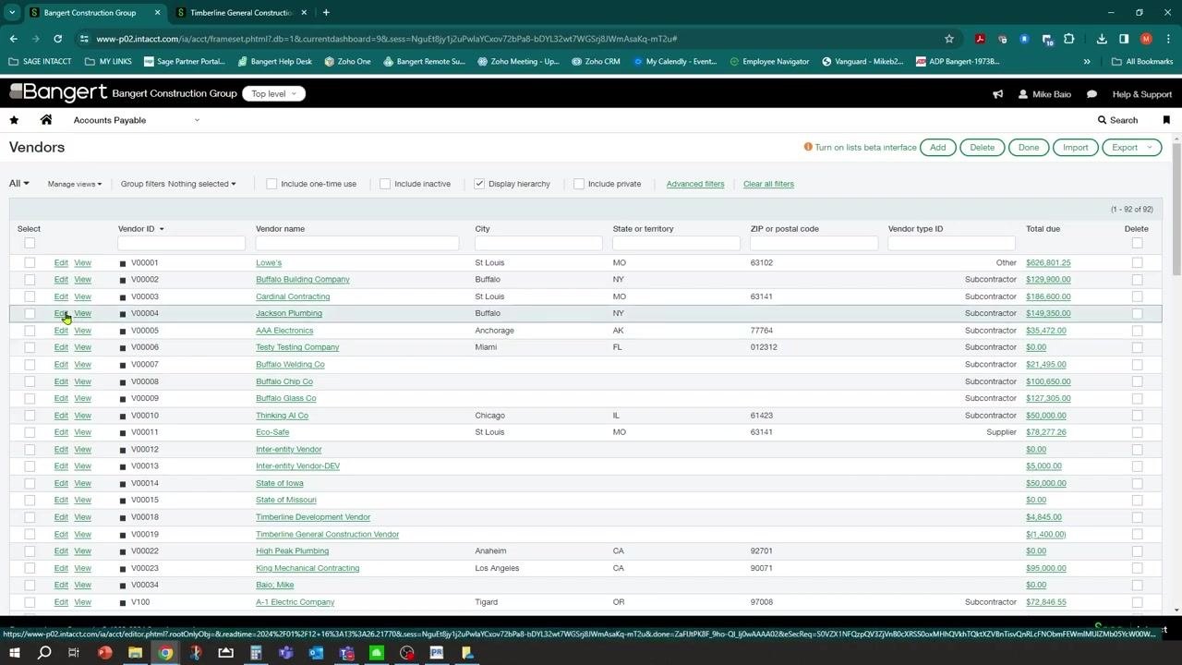
Task: Open the Chrome Extensions puzzle icon
Action: coord(1069,39)
